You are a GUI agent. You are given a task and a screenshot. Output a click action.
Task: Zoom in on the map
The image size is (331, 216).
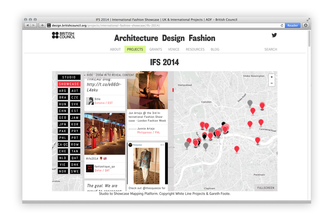[x=271, y=76]
